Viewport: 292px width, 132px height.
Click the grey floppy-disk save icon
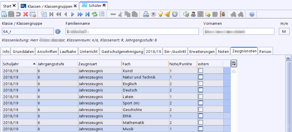click(x=11, y=14)
